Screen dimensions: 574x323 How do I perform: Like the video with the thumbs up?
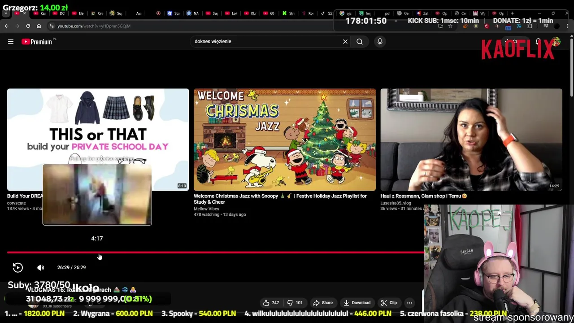coord(271,303)
